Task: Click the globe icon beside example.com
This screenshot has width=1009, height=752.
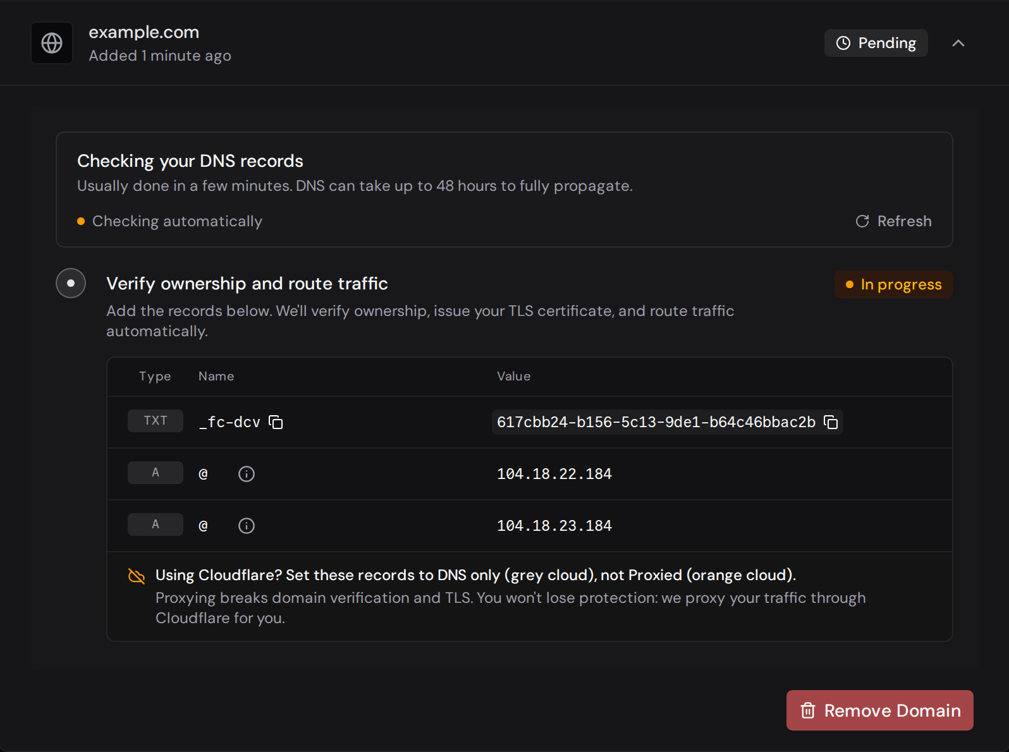Action: pyautogui.click(x=52, y=43)
